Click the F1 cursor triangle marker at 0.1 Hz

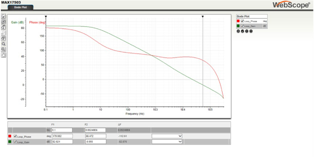(x=46, y=17)
